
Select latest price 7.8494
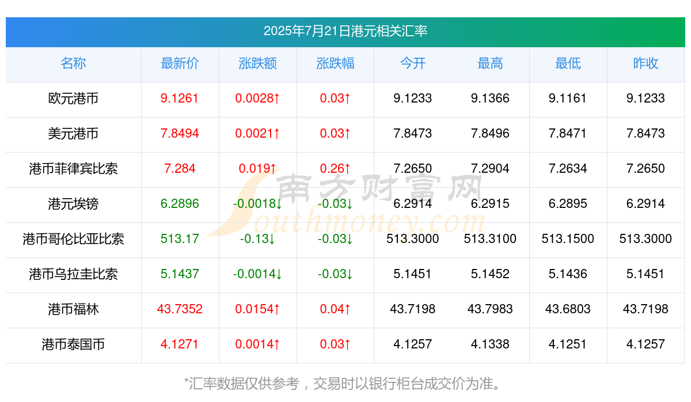180,134
